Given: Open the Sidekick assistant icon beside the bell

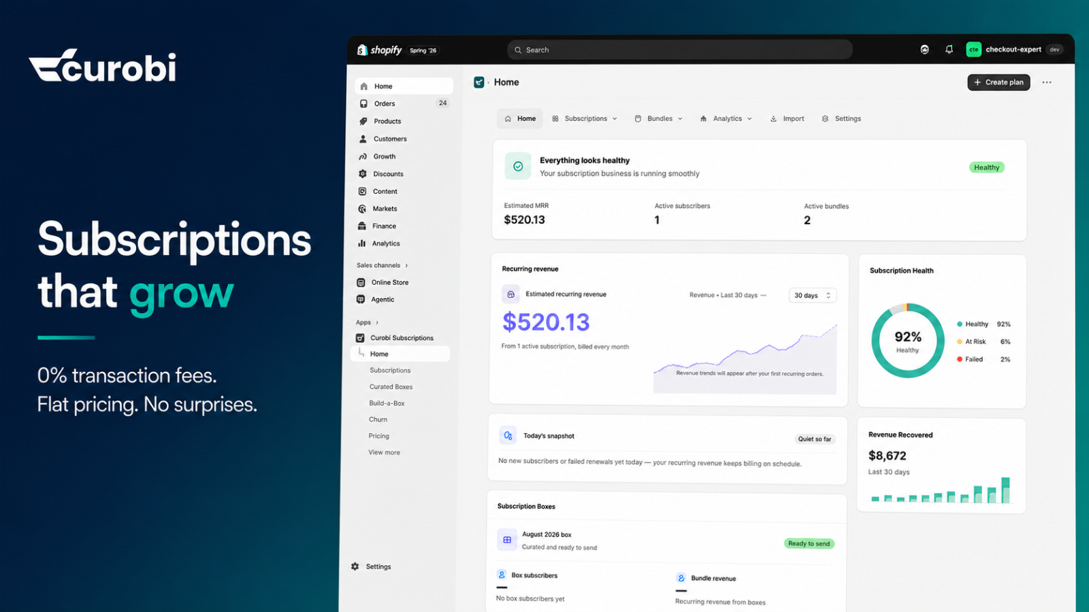Looking at the screenshot, I should (x=924, y=50).
